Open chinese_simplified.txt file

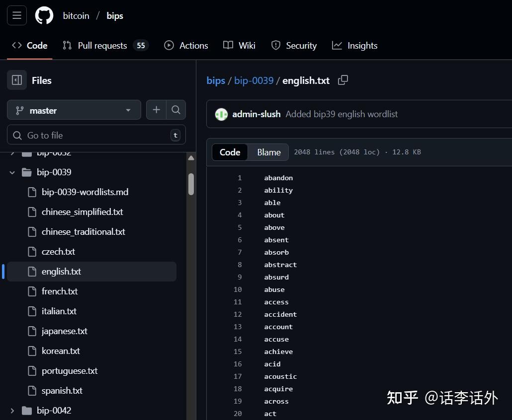pos(83,212)
